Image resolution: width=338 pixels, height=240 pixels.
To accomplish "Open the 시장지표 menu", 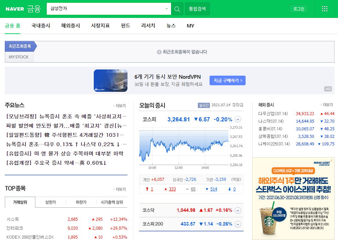I will click(100, 26).
